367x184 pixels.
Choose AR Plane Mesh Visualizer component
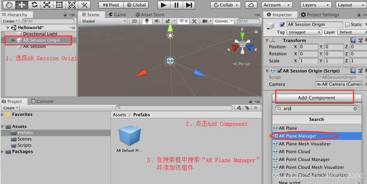tap(317, 144)
